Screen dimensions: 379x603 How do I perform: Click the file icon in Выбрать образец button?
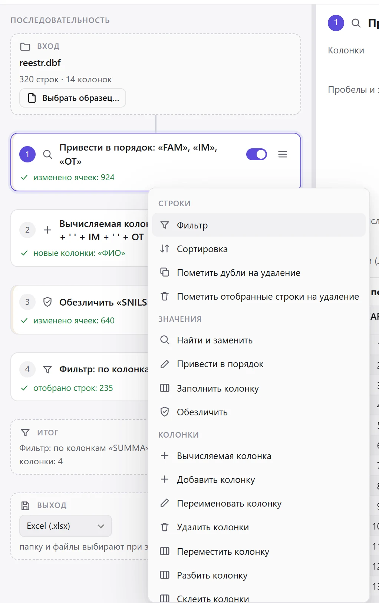point(32,98)
